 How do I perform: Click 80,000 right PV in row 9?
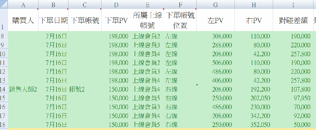262,45
